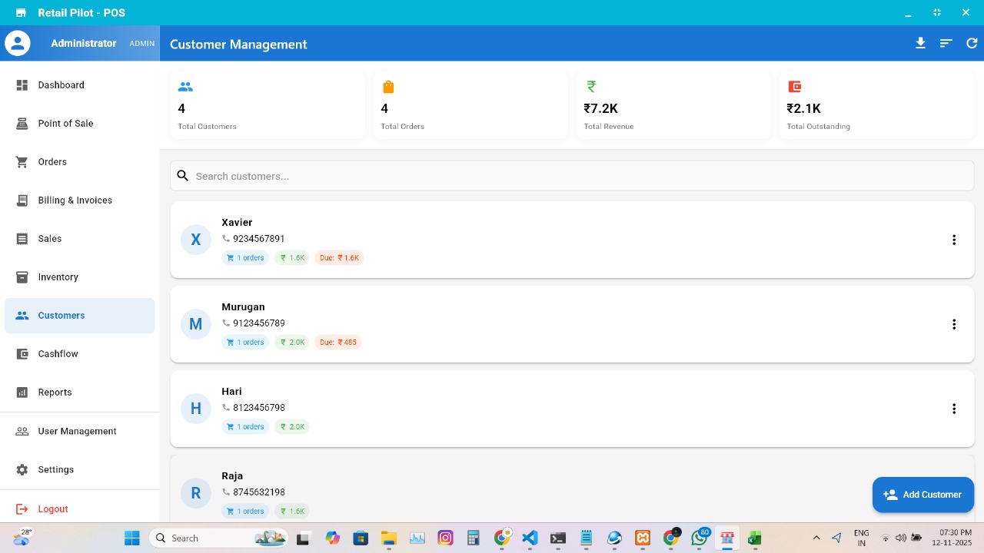Click Logout in the sidebar
This screenshot has height=553, width=984.
52,509
